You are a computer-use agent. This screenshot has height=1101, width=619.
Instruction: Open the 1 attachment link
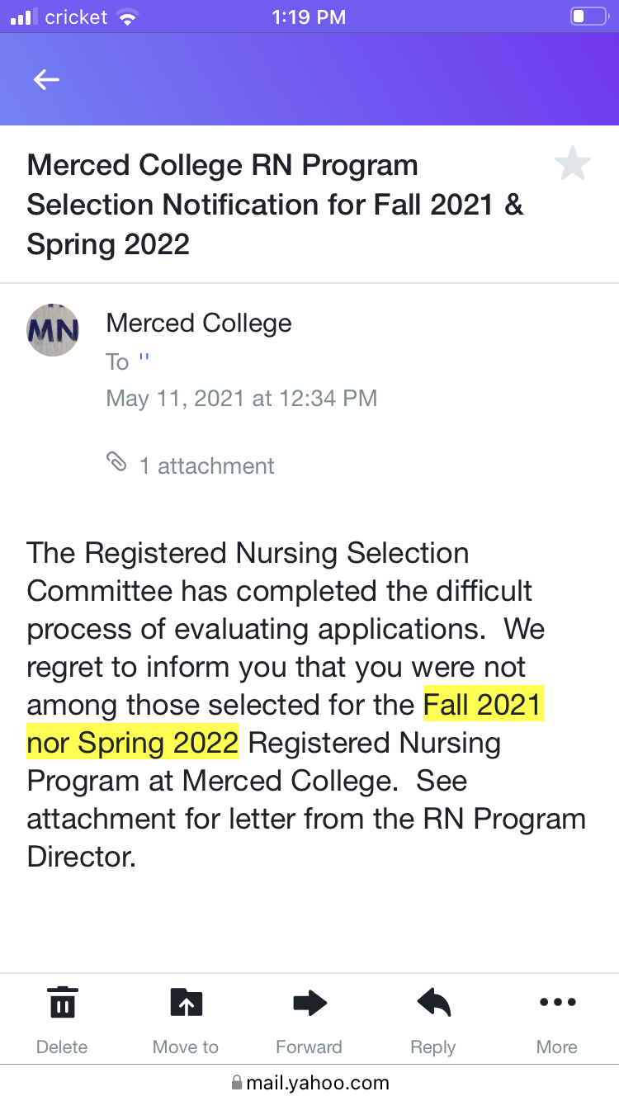pos(206,466)
